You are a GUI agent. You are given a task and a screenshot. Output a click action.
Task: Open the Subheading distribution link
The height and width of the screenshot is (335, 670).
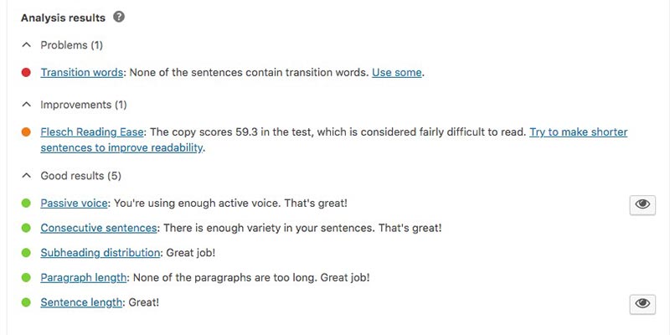pyautogui.click(x=100, y=253)
